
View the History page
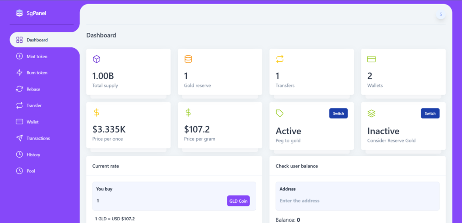[33, 155]
